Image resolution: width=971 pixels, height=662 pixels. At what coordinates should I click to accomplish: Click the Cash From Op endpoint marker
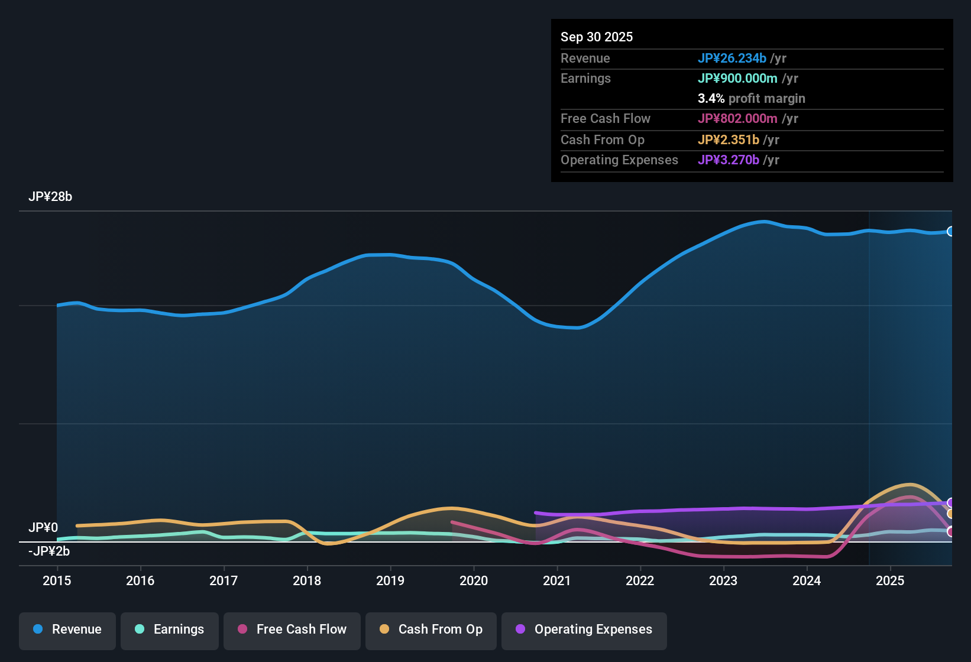[x=951, y=514]
